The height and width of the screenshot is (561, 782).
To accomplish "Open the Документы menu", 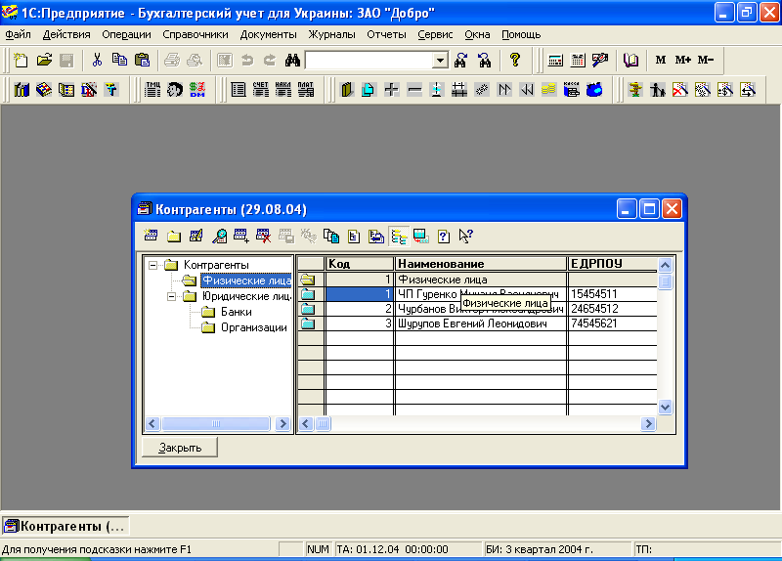I will tap(268, 34).
